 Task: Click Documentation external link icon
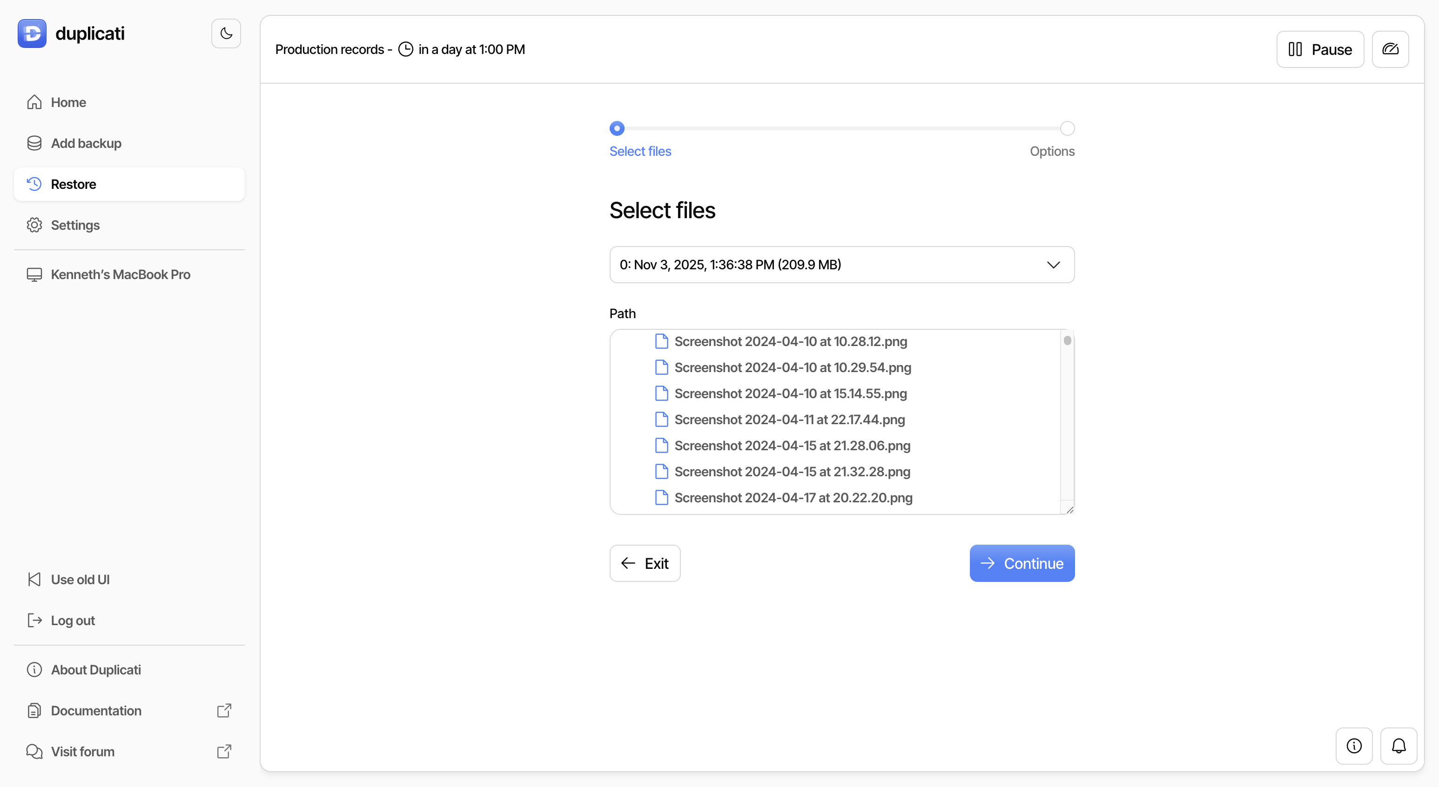click(x=224, y=711)
